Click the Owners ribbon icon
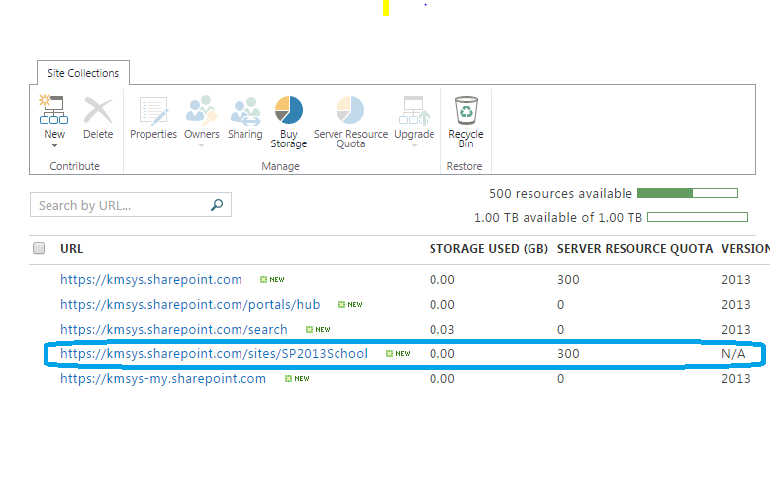 coord(201,109)
